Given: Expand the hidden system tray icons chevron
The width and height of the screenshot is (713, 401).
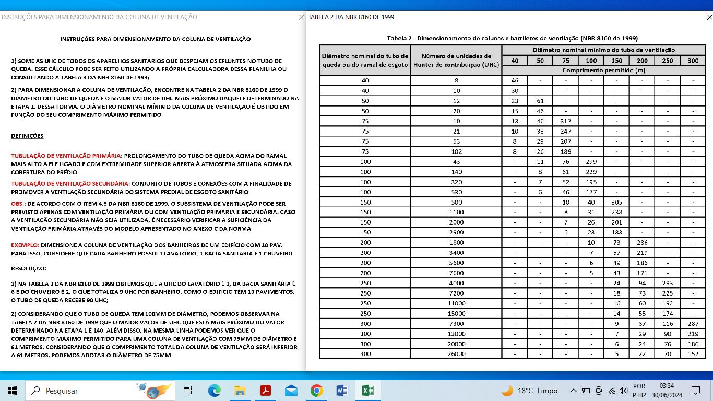Looking at the screenshot, I should 573,391.
